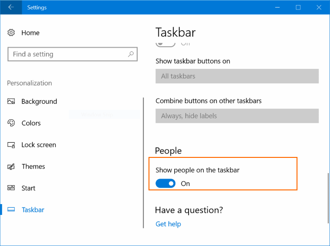This screenshot has height=246, width=330.
Task: Click the Home gear icon
Action: (11, 33)
